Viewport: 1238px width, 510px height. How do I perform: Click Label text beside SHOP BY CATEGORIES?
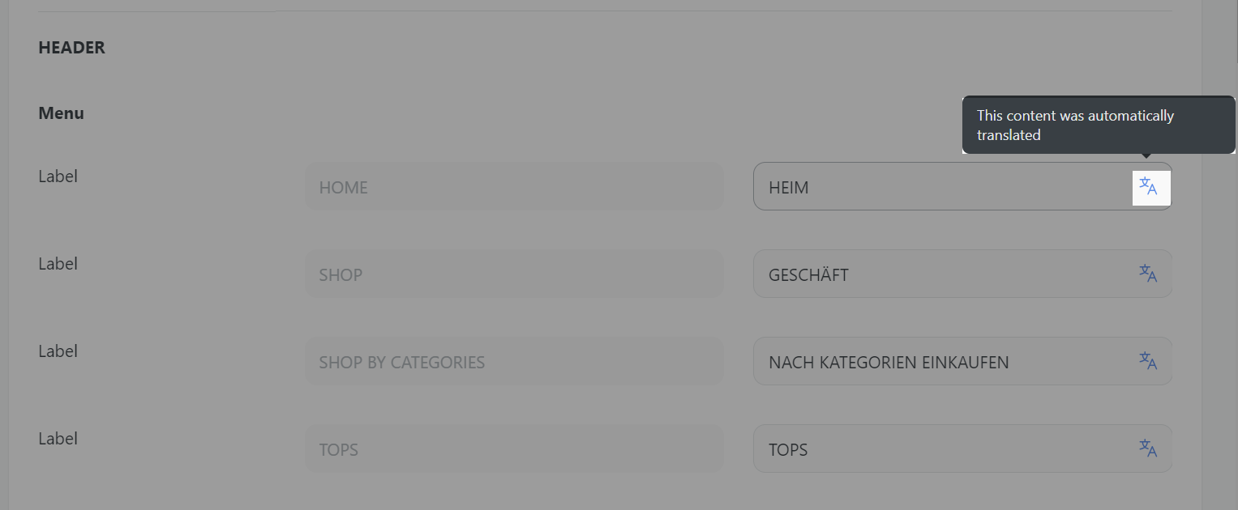click(58, 351)
